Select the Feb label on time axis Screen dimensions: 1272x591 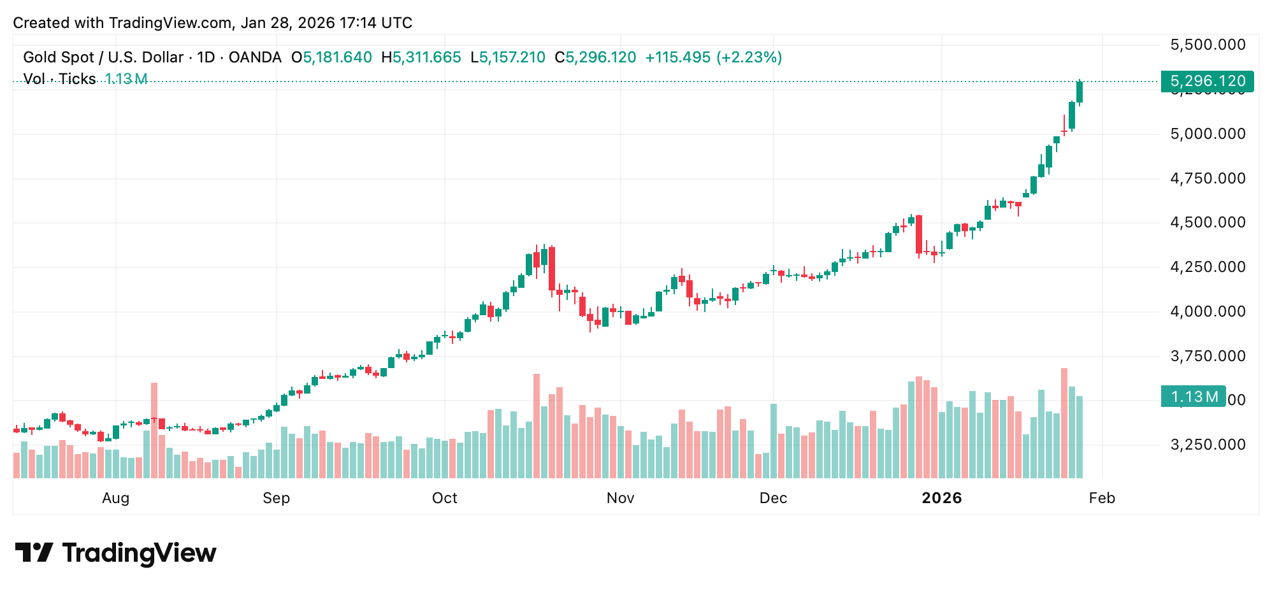pyautogui.click(x=1102, y=498)
